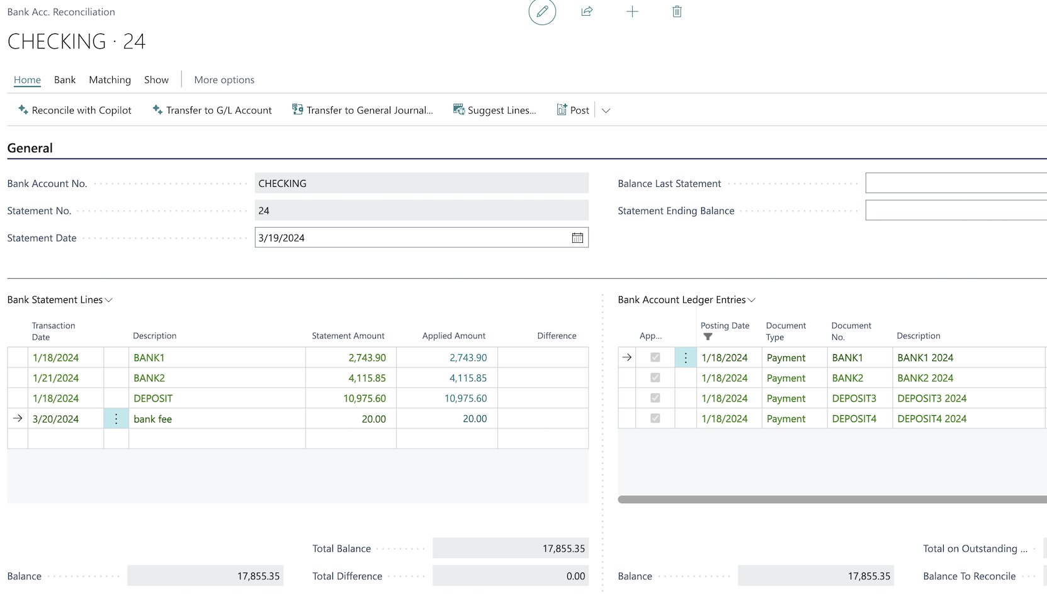1047x607 pixels.
Task: Toggle Applied checkbox for BANK2 ledger entry
Action: pos(655,378)
